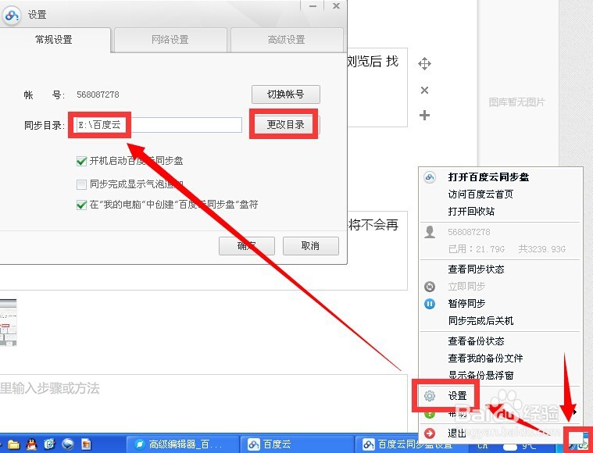Click the blue round browser quick launch icon

68,444
